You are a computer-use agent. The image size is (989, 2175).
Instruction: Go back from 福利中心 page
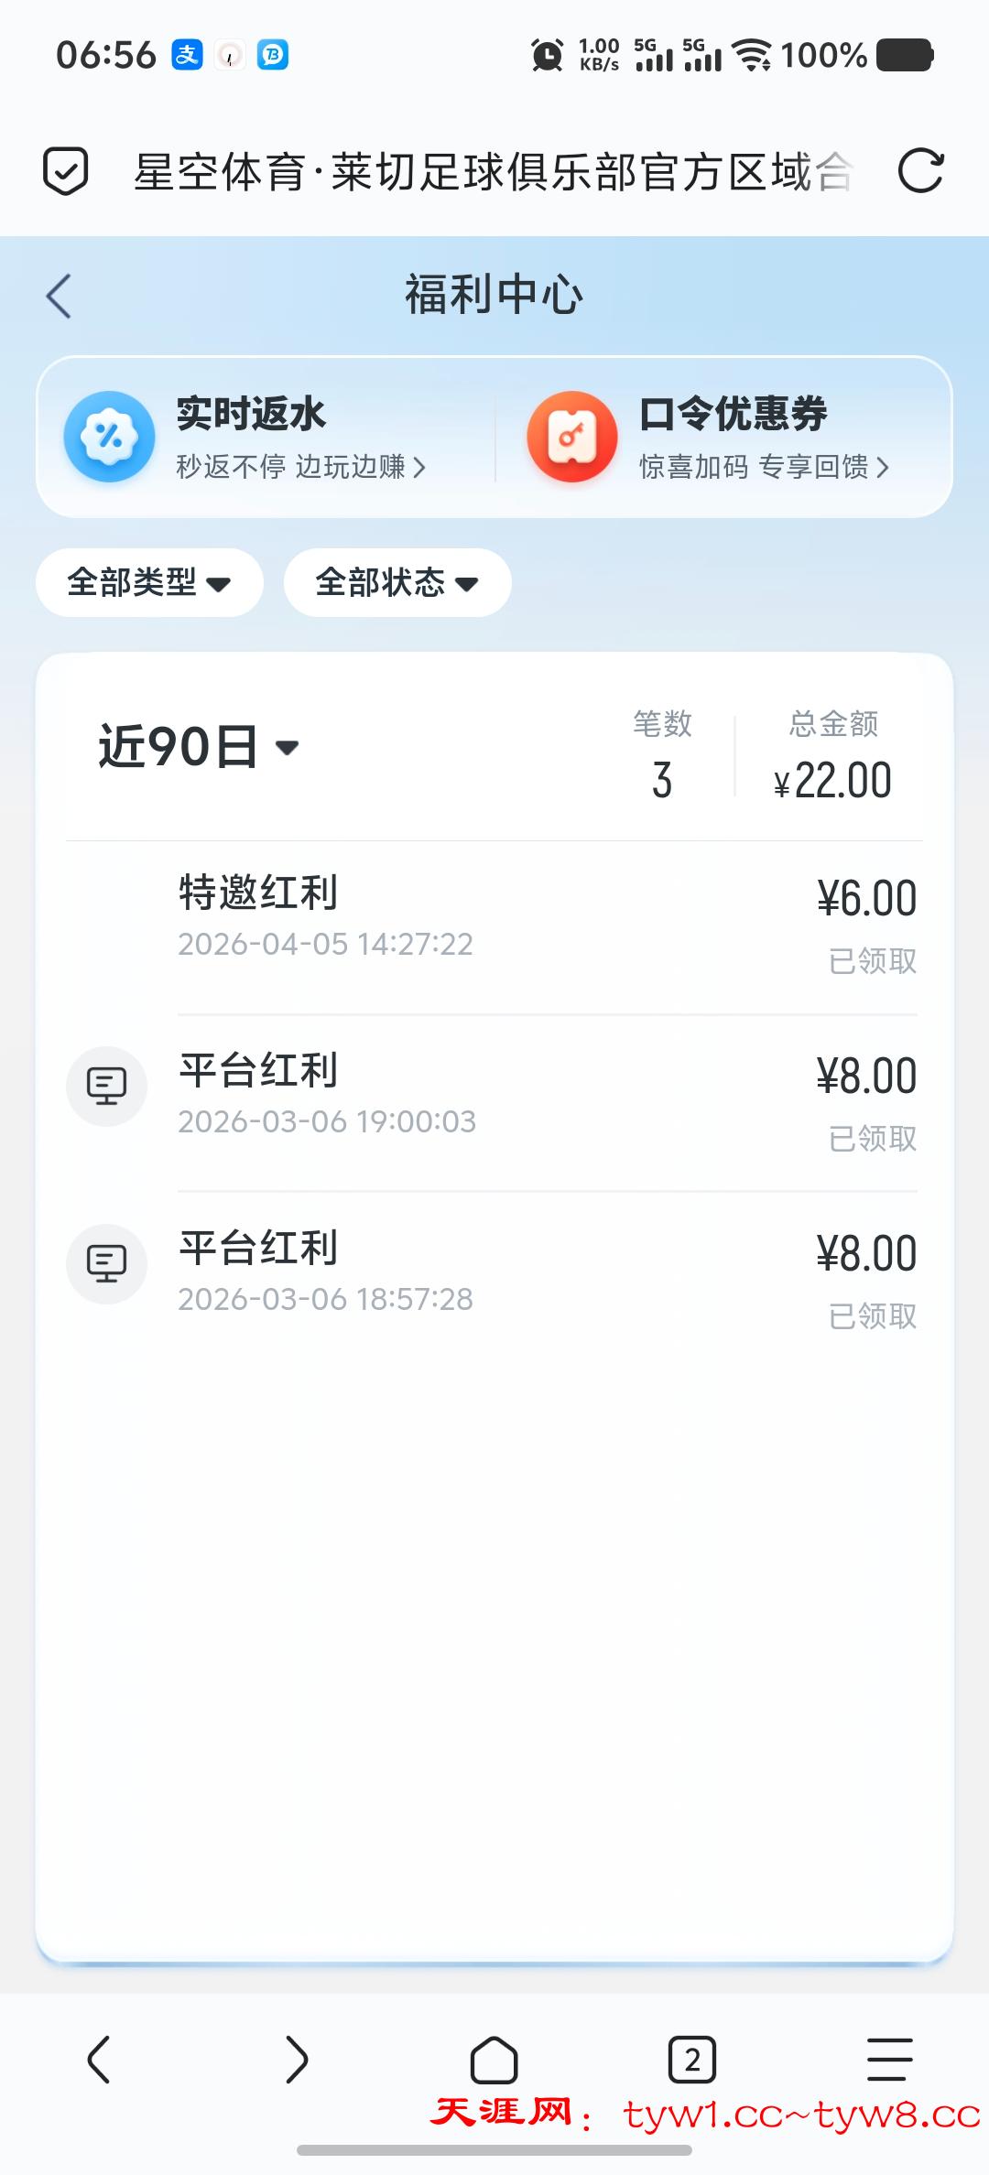59,296
